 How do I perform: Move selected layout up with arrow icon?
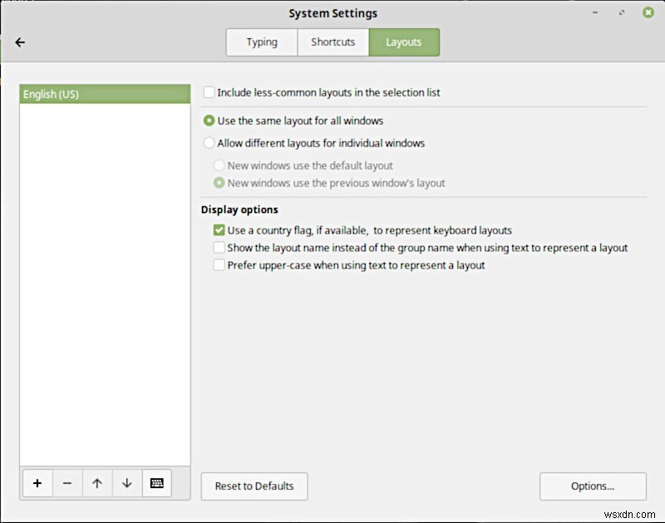coord(97,483)
